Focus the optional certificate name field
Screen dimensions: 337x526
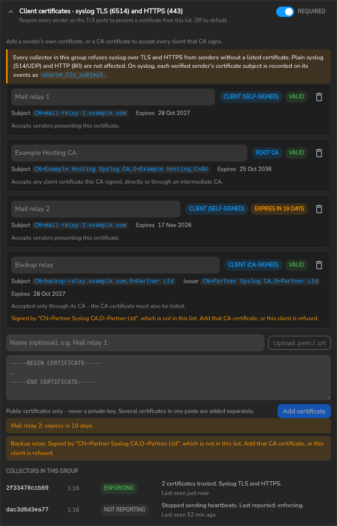point(135,343)
